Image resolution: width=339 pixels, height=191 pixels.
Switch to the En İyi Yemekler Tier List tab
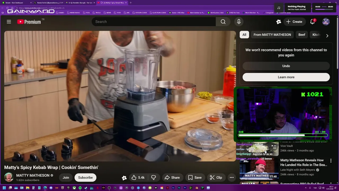80,3
